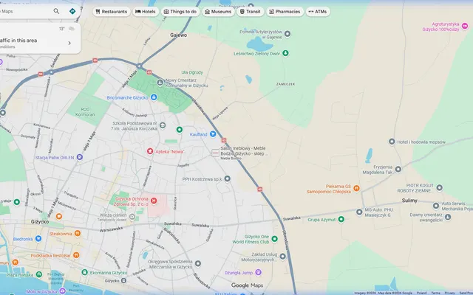Click the Szkoła Podstawowa nr 7 marker
This screenshot has width=473, height=295.
point(163,125)
